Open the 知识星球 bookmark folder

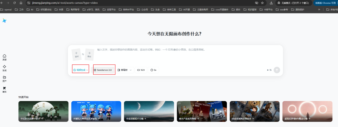click(x=250, y=9)
